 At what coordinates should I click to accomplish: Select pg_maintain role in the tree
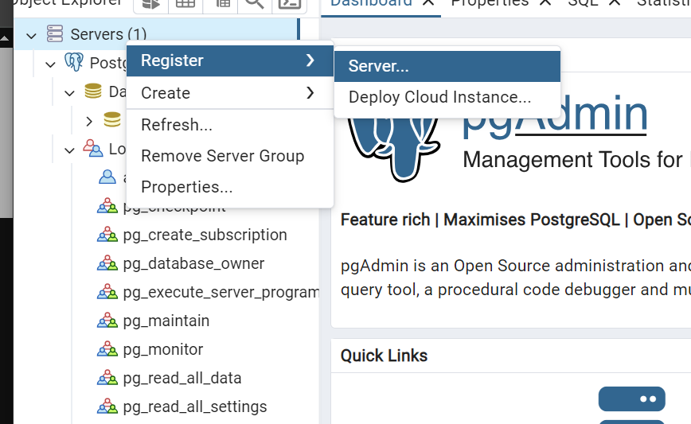point(166,321)
